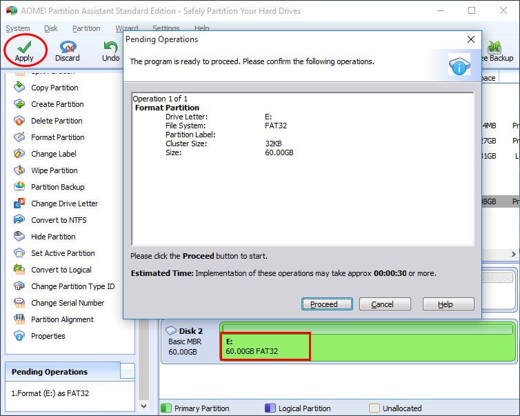Select the Hide Partition text link

[x=53, y=237]
